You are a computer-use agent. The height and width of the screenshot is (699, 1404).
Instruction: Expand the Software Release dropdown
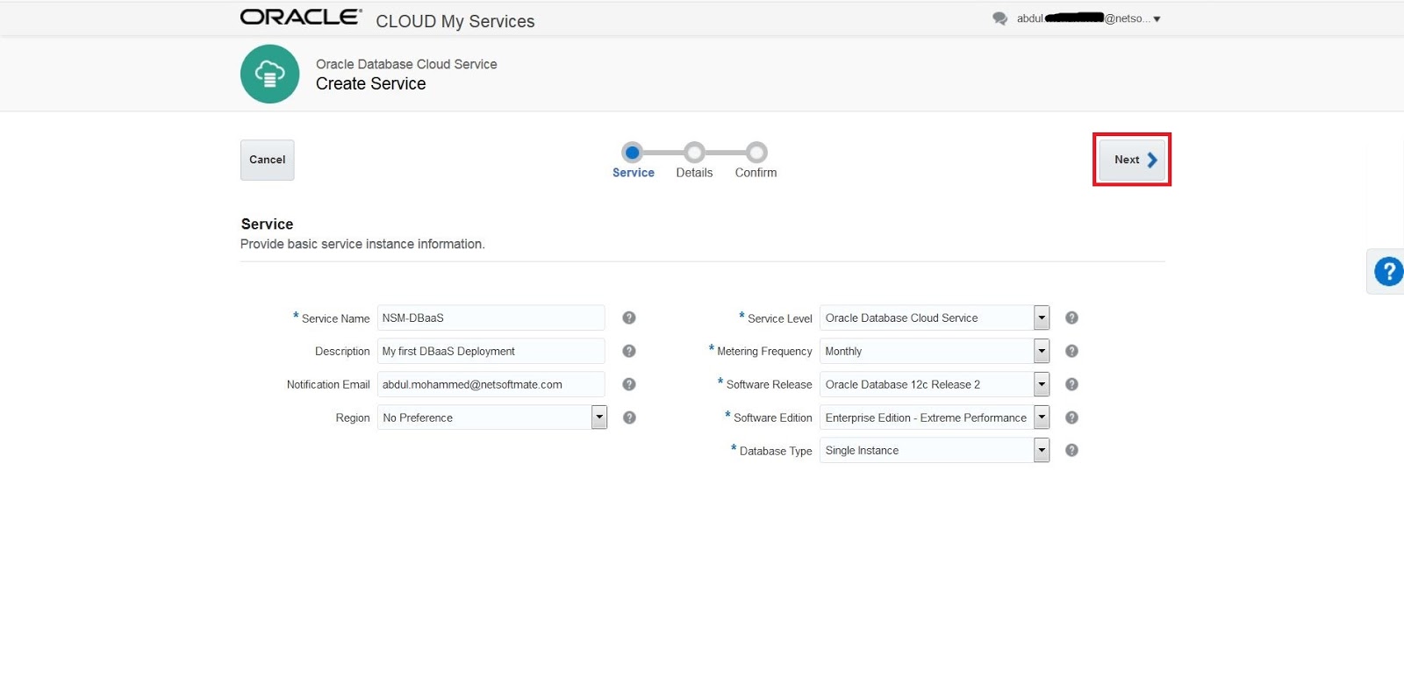(x=1042, y=384)
